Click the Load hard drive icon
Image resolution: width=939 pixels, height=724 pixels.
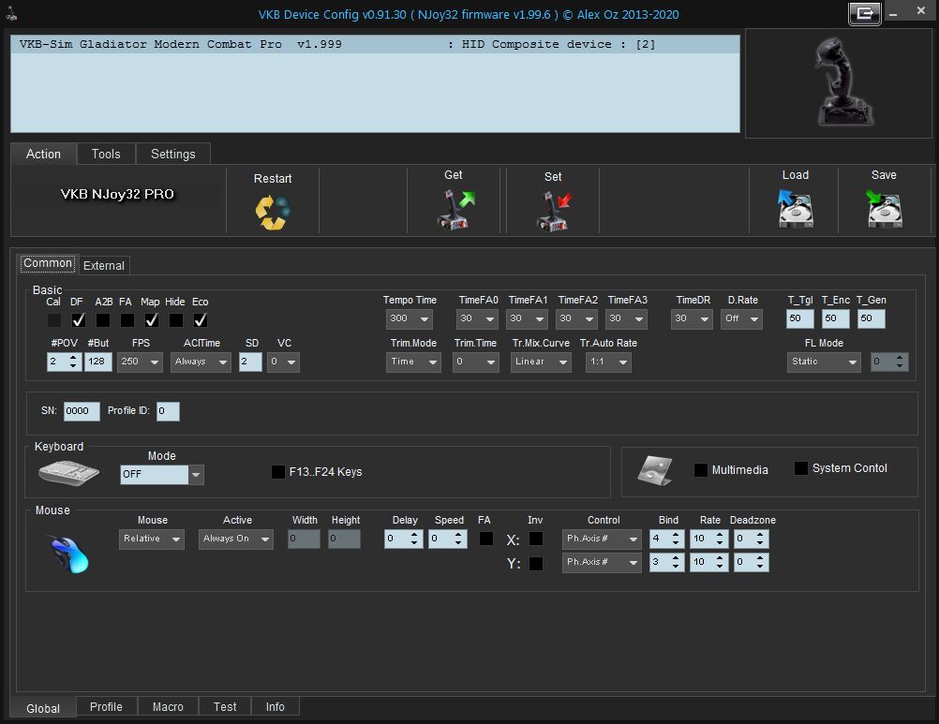pos(796,208)
